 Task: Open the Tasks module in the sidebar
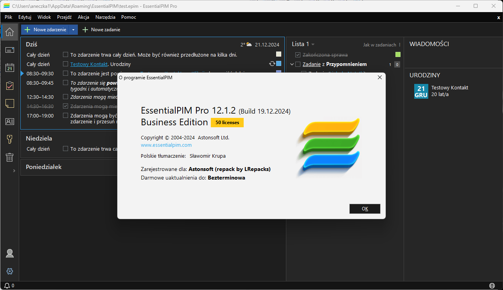tap(10, 85)
